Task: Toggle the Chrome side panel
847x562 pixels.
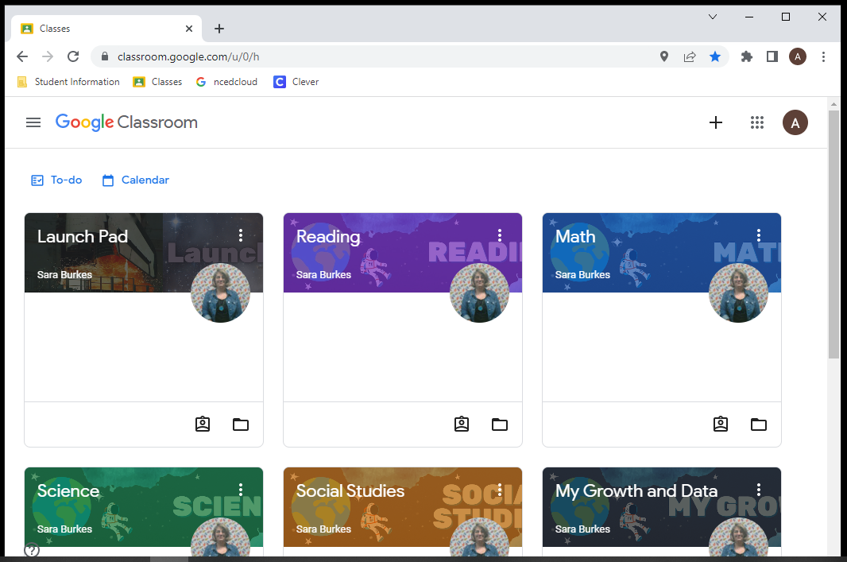Action: point(772,56)
